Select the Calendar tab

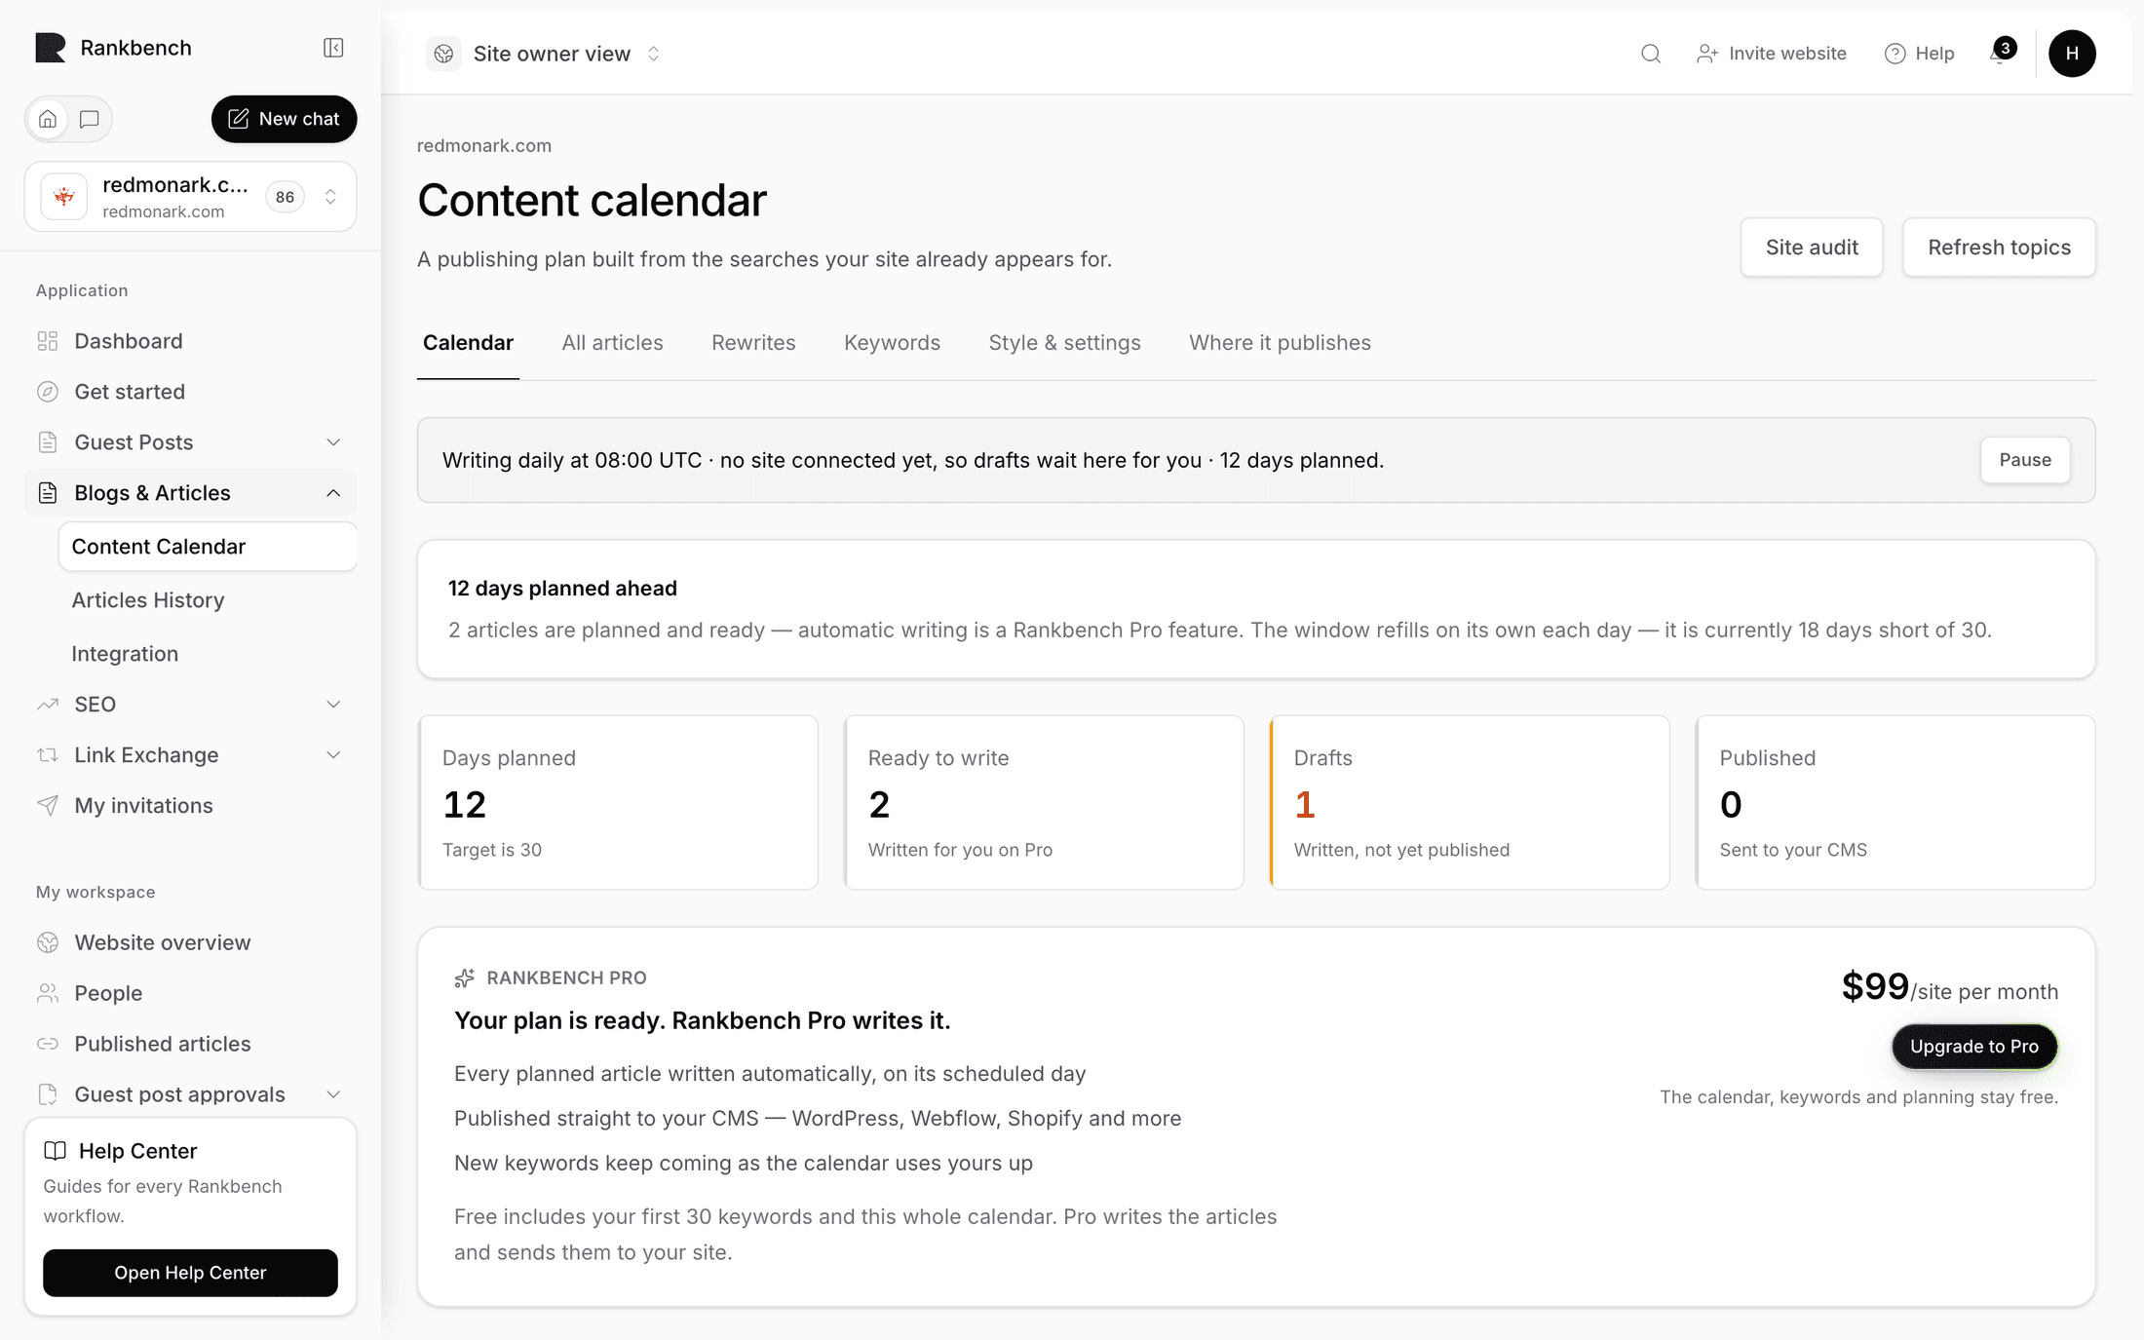[x=468, y=343]
